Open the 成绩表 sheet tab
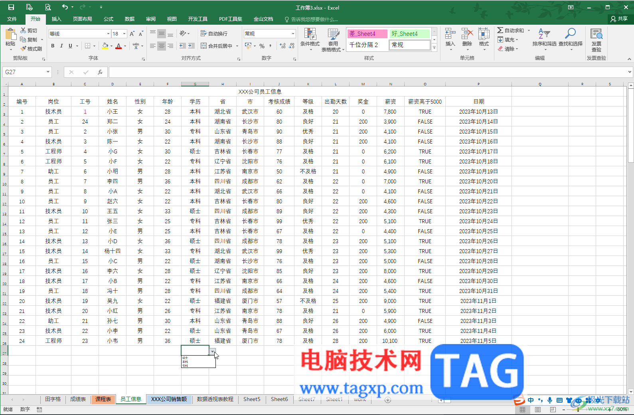 click(x=78, y=399)
